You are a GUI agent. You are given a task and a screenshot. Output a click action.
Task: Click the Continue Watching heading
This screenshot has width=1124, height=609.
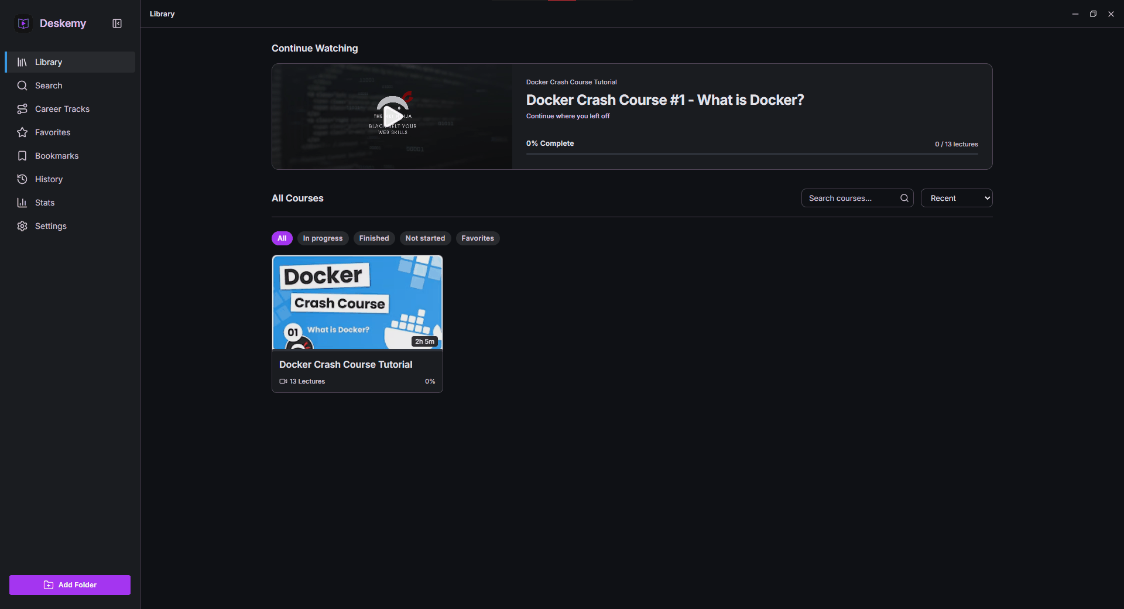pos(315,48)
